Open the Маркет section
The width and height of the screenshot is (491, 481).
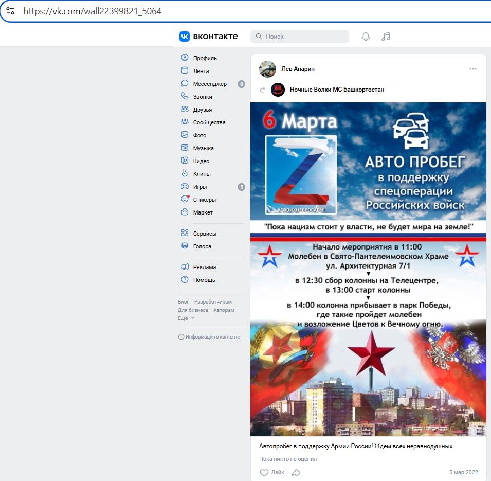[x=203, y=212]
